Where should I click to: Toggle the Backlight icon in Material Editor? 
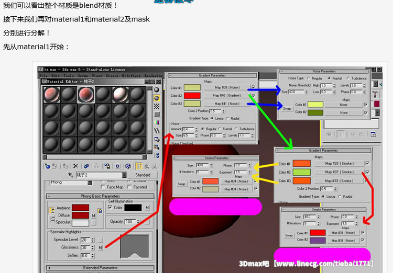(157, 98)
